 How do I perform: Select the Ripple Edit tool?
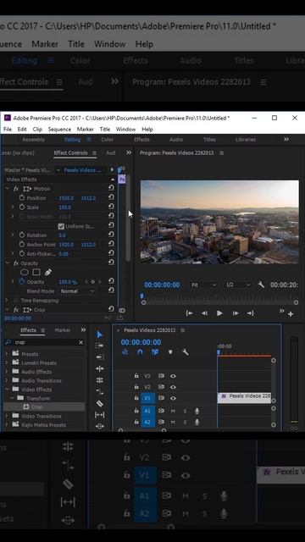click(100, 368)
